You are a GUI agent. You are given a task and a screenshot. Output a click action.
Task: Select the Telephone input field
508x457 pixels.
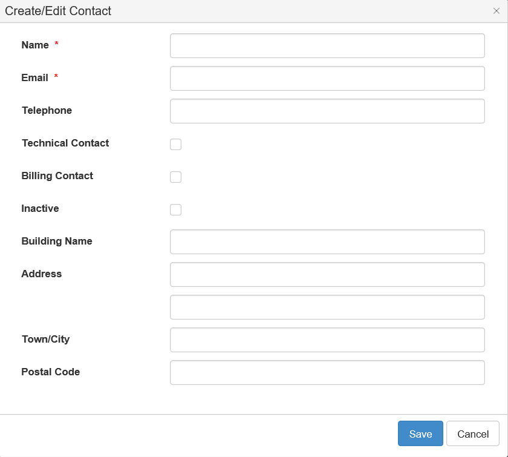pyautogui.click(x=327, y=111)
